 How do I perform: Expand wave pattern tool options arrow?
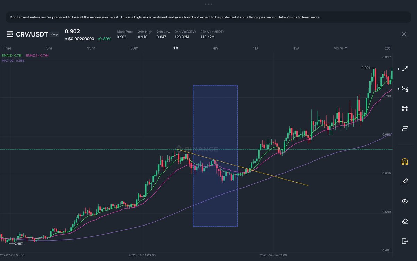(398, 89)
